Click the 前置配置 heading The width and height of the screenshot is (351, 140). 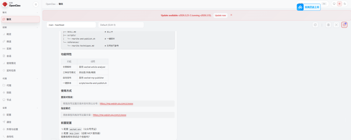tap(66, 123)
